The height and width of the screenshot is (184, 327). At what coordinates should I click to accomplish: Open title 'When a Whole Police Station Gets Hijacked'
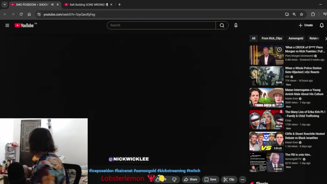[303, 70]
